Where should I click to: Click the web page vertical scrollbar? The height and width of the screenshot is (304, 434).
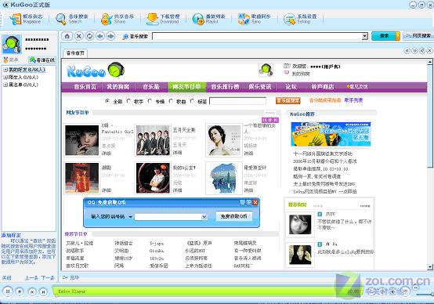[x=430, y=165]
